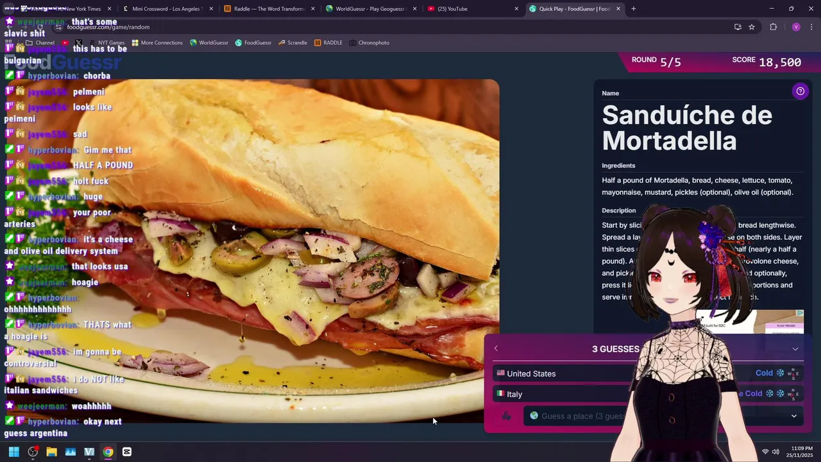This screenshot has height=462, width=821.
Task: Open the blue photo app taskbar icon
Action: click(x=71, y=452)
